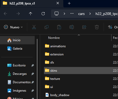Select the h22_p208_tpca_c1 tab
This screenshot has height=99, width=118.
[x=32, y=3]
